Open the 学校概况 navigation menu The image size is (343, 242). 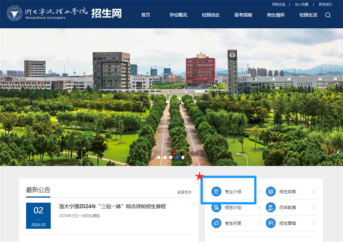178,15
